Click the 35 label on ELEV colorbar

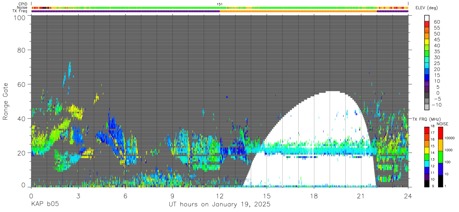point(436,52)
